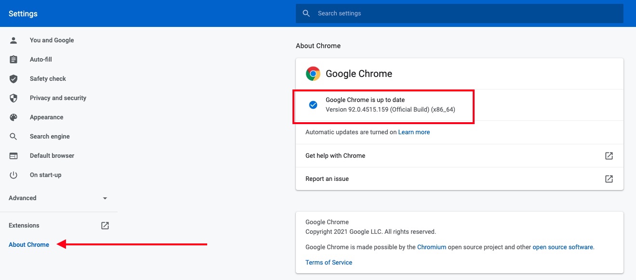Click the Automatic updates are turned on text
The image size is (636, 280).
point(351,132)
